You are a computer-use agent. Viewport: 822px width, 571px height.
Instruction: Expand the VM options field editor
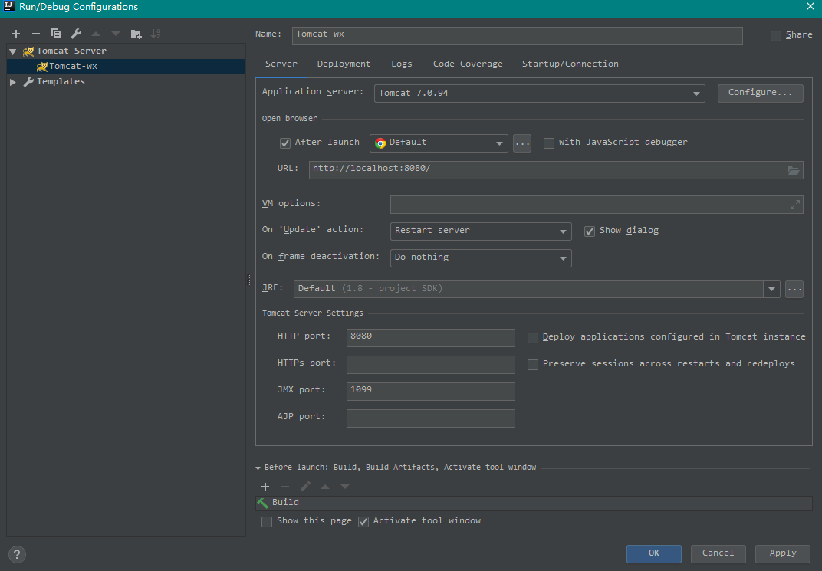(x=795, y=205)
